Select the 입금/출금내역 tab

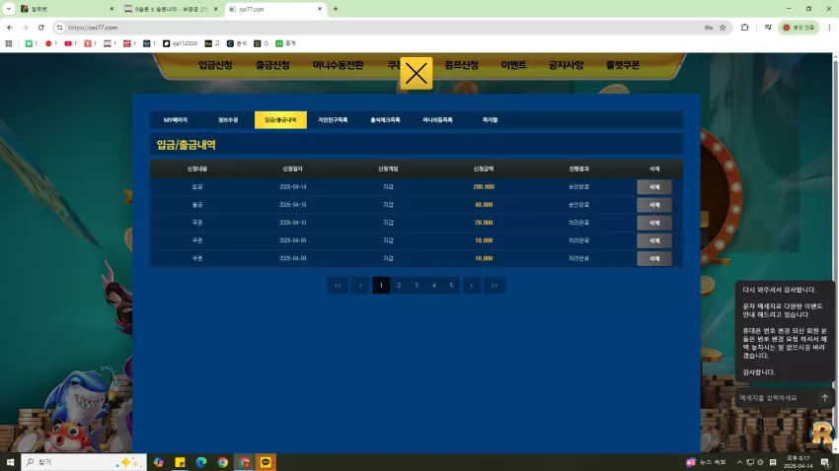280,120
